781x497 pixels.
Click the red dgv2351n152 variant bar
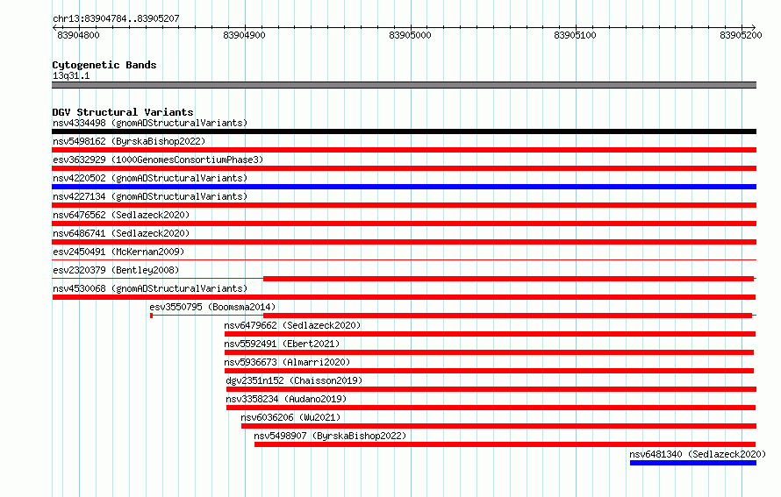click(491, 389)
